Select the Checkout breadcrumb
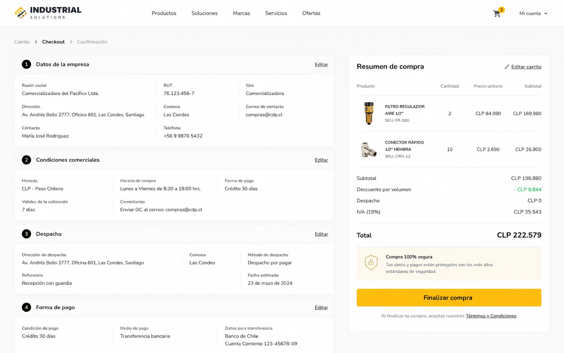The image size is (564, 353). click(x=53, y=42)
